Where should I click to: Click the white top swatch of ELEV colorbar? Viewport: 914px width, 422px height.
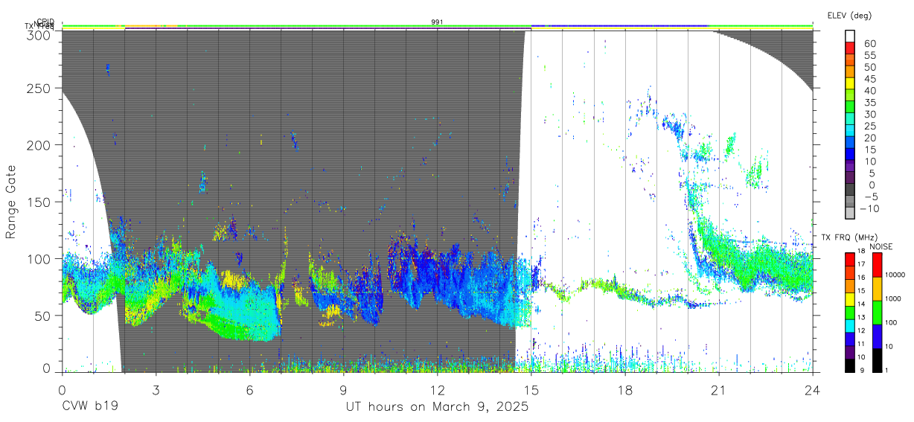[850, 36]
